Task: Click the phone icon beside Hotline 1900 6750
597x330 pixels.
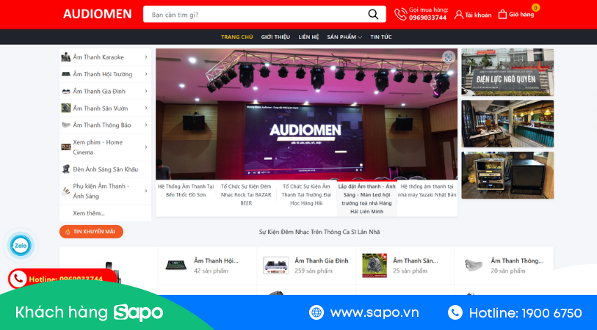Action: tap(455, 312)
